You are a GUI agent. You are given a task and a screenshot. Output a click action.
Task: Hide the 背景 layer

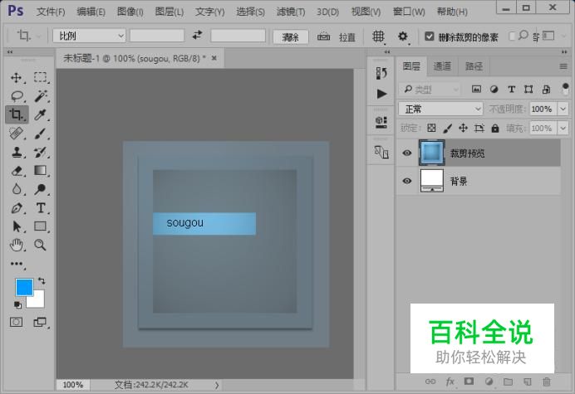coord(406,181)
